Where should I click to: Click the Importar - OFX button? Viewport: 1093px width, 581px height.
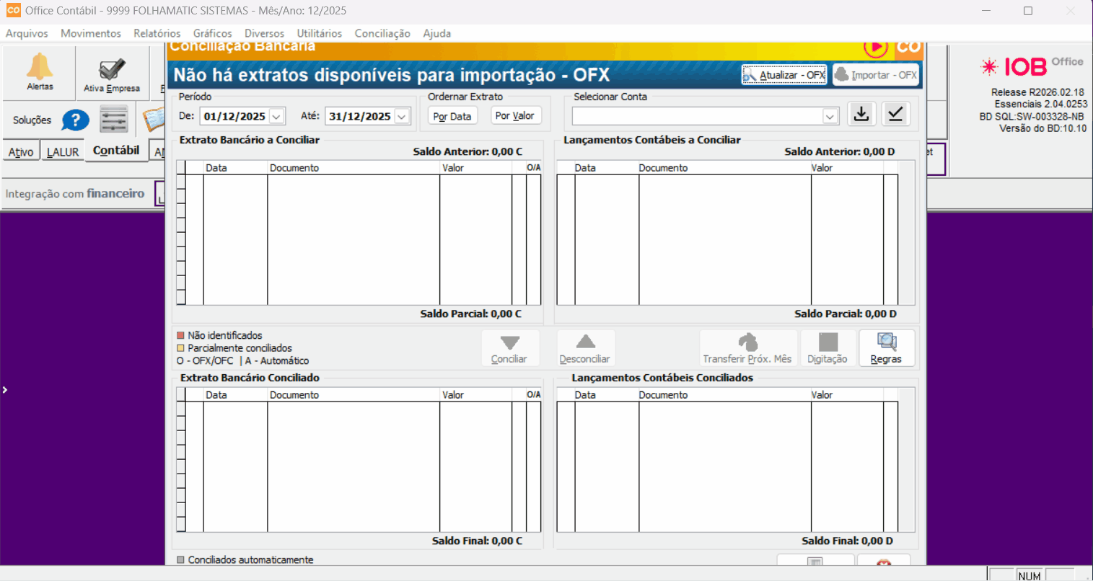coord(876,75)
